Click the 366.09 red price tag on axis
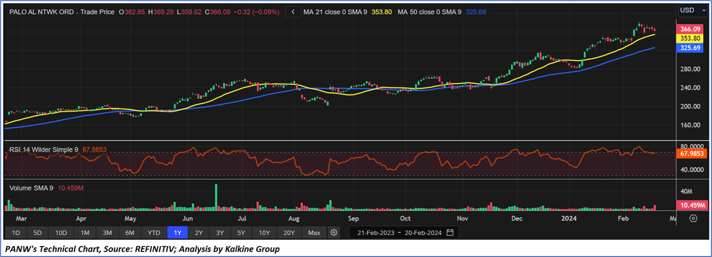The image size is (712, 257). coord(691,29)
